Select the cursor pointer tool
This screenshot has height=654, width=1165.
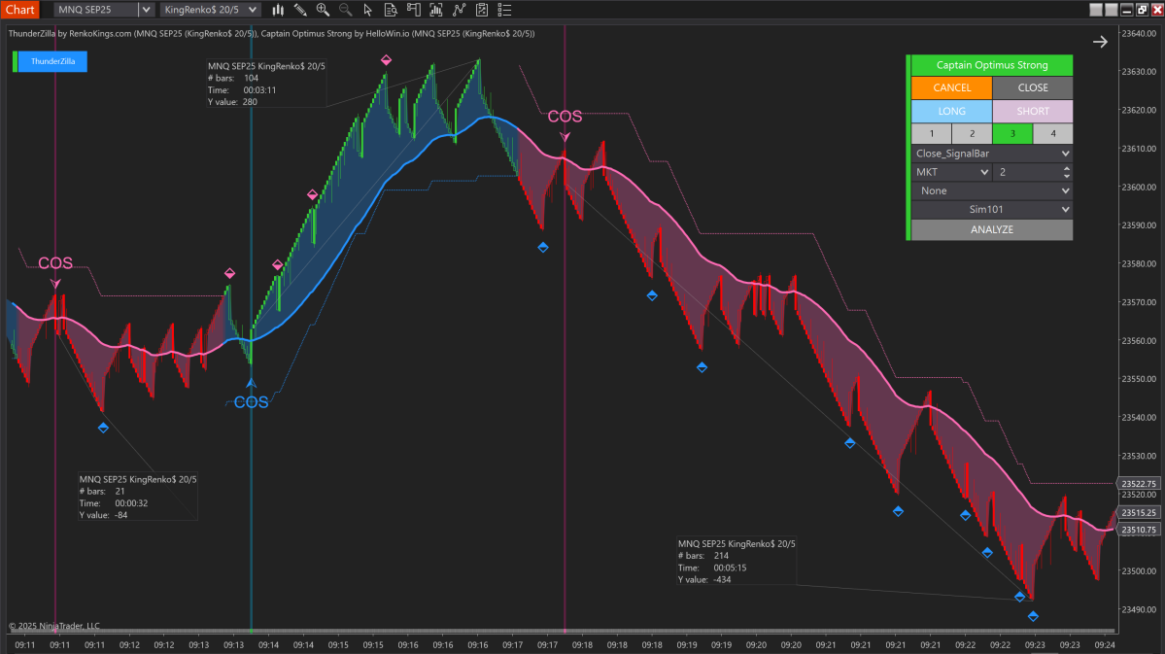click(367, 10)
